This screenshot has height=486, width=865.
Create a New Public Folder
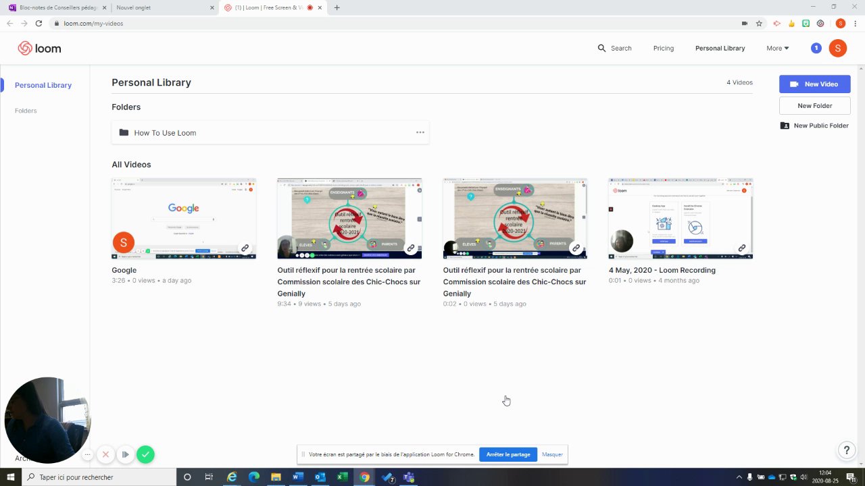tap(814, 126)
